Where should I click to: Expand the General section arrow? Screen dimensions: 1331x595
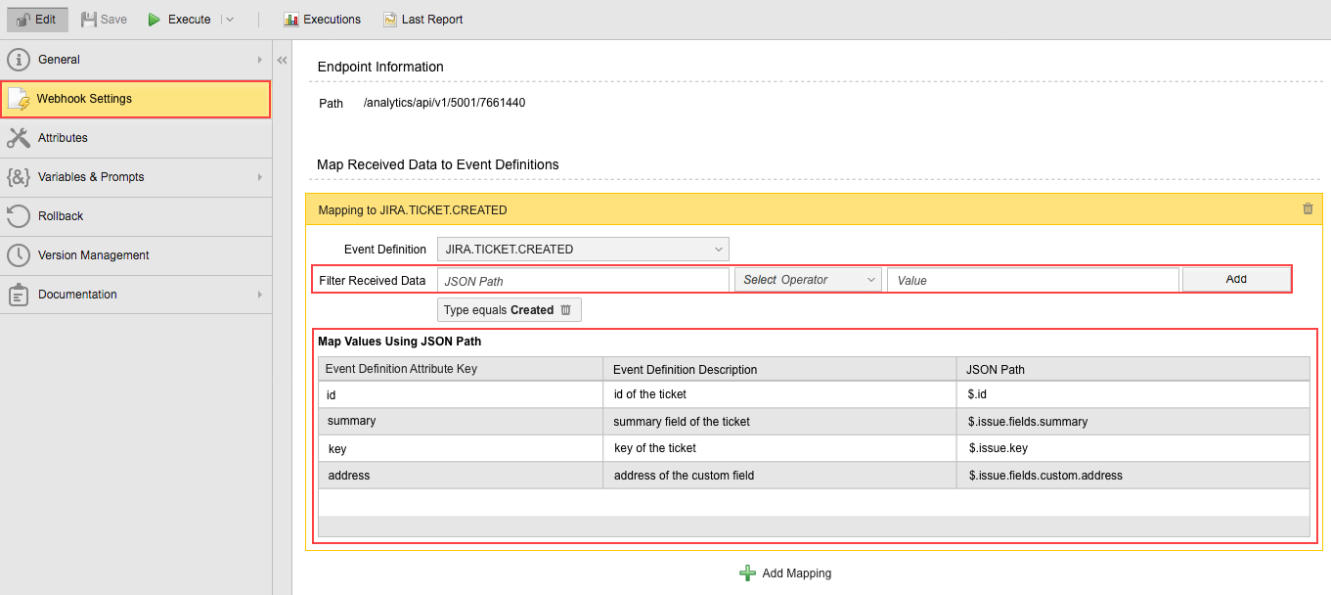coord(259,60)
